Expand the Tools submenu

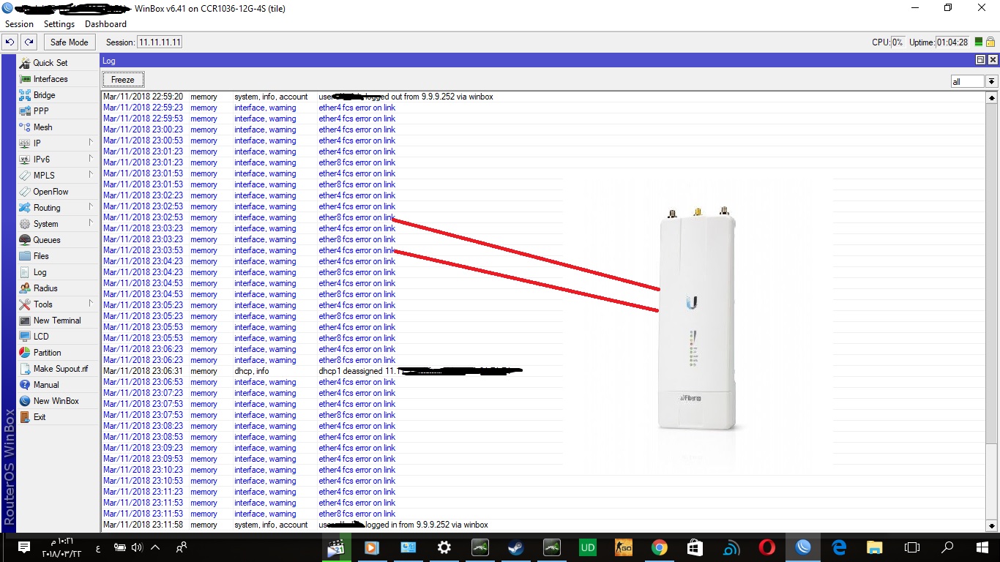91,304
